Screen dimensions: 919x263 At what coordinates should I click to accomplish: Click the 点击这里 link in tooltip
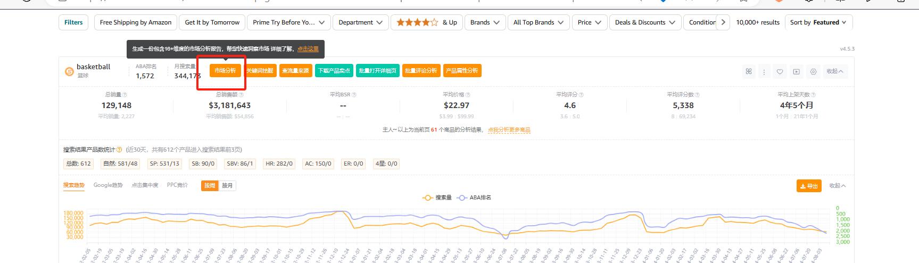[x=308, y=49]
